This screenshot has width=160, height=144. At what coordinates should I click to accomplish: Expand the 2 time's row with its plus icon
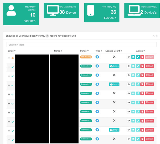click(x=9, y=85)
